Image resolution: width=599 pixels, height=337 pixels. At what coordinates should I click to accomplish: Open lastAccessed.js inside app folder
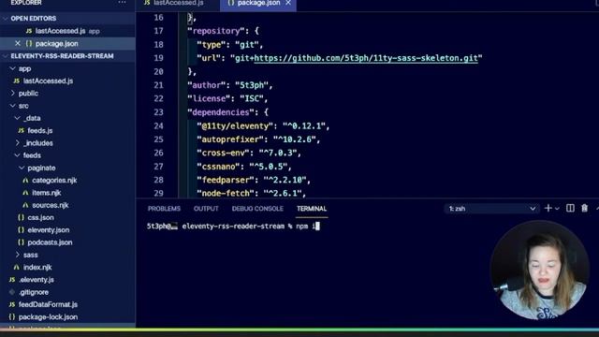click(48, 81)
